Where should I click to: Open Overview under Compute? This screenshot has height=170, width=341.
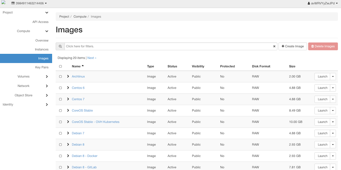point(42,40)
